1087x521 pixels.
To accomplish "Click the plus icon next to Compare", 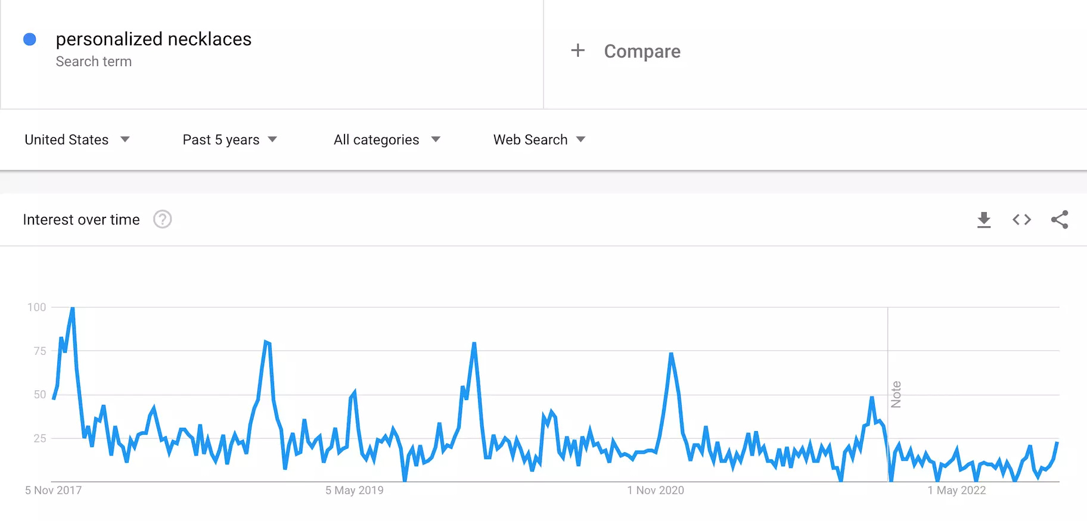I will tap(577, 51).
